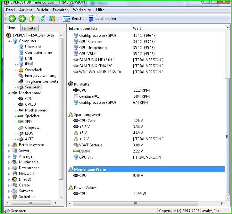Viewport: 232px width, 214px height.
Task: Click the Gehäuse #1 fan row
Action: [146, 96]
